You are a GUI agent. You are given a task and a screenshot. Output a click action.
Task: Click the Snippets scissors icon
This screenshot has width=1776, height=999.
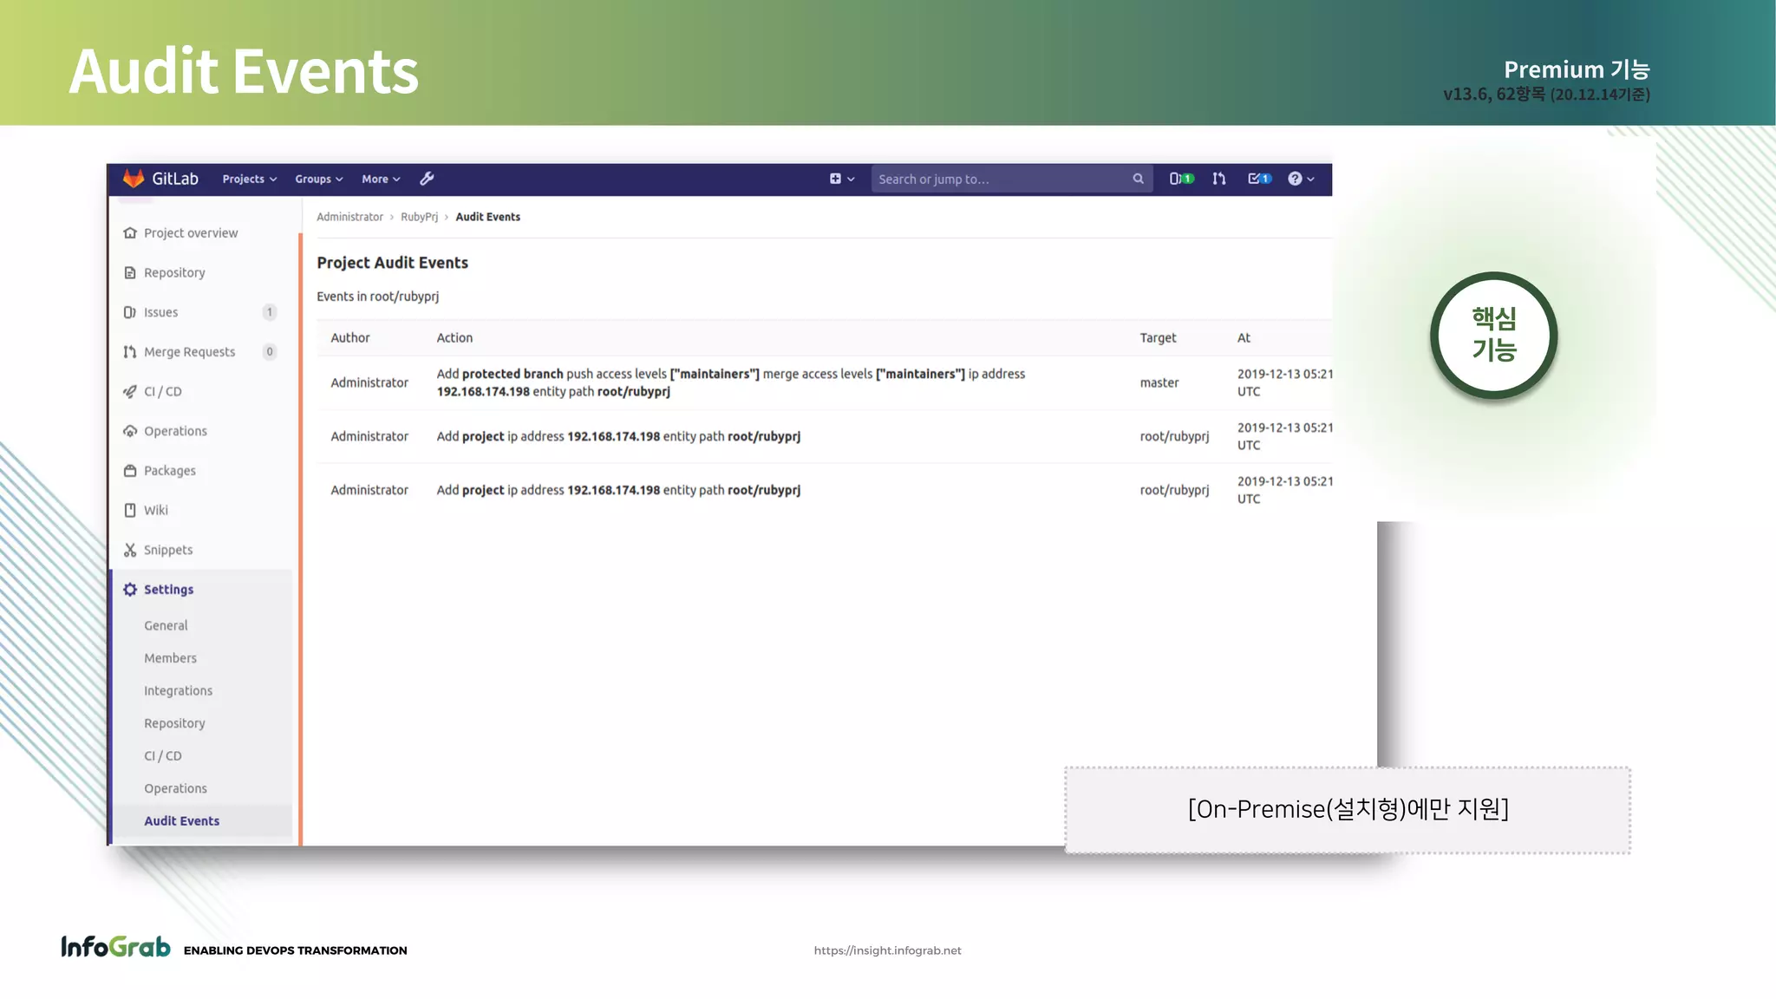click(x=130, y=550)
